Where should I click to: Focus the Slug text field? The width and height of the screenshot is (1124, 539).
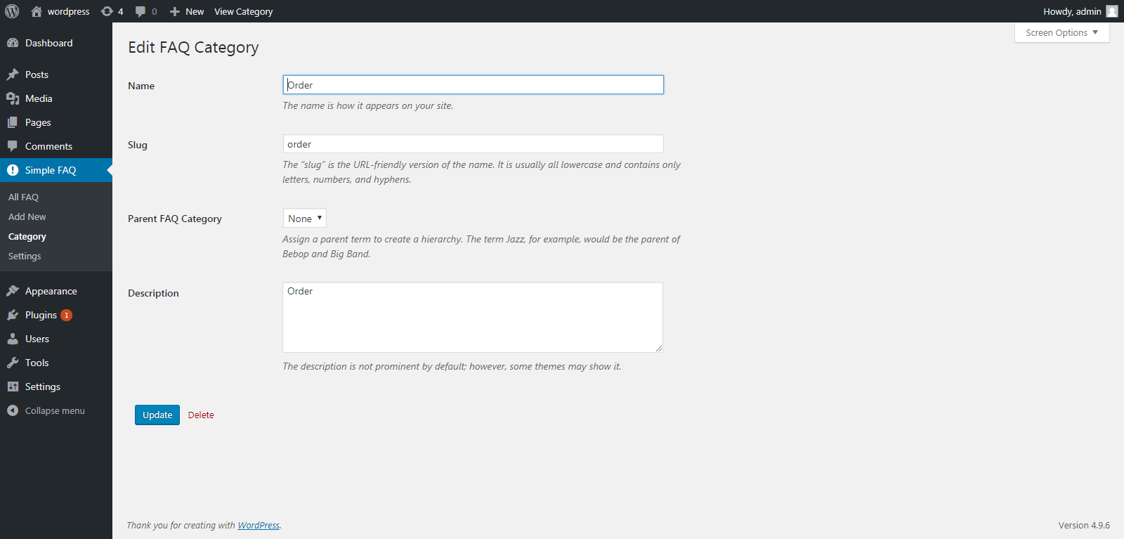click(473, 144)
